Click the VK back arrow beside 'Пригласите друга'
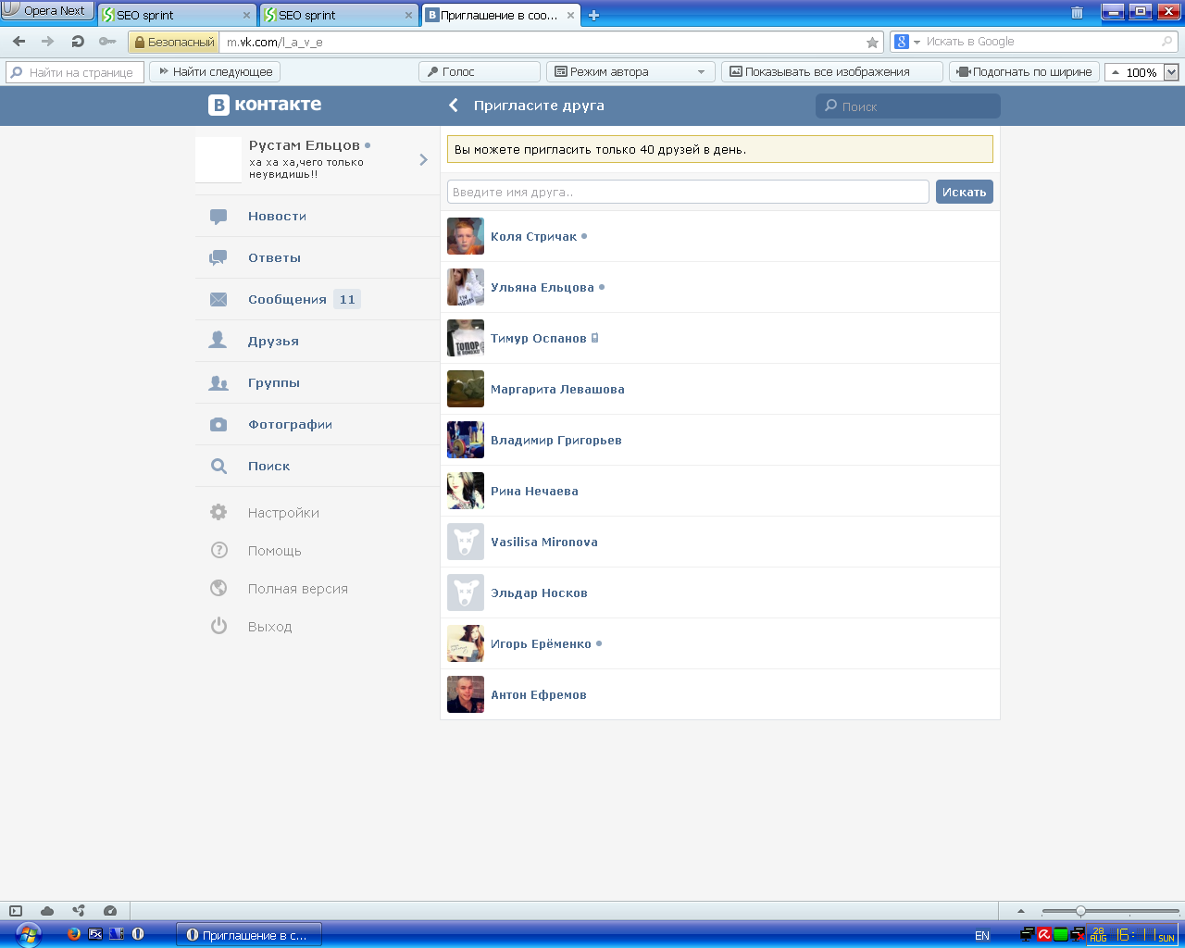The height and width of the screenshot is (948, 1185). (x=454, y=106)
